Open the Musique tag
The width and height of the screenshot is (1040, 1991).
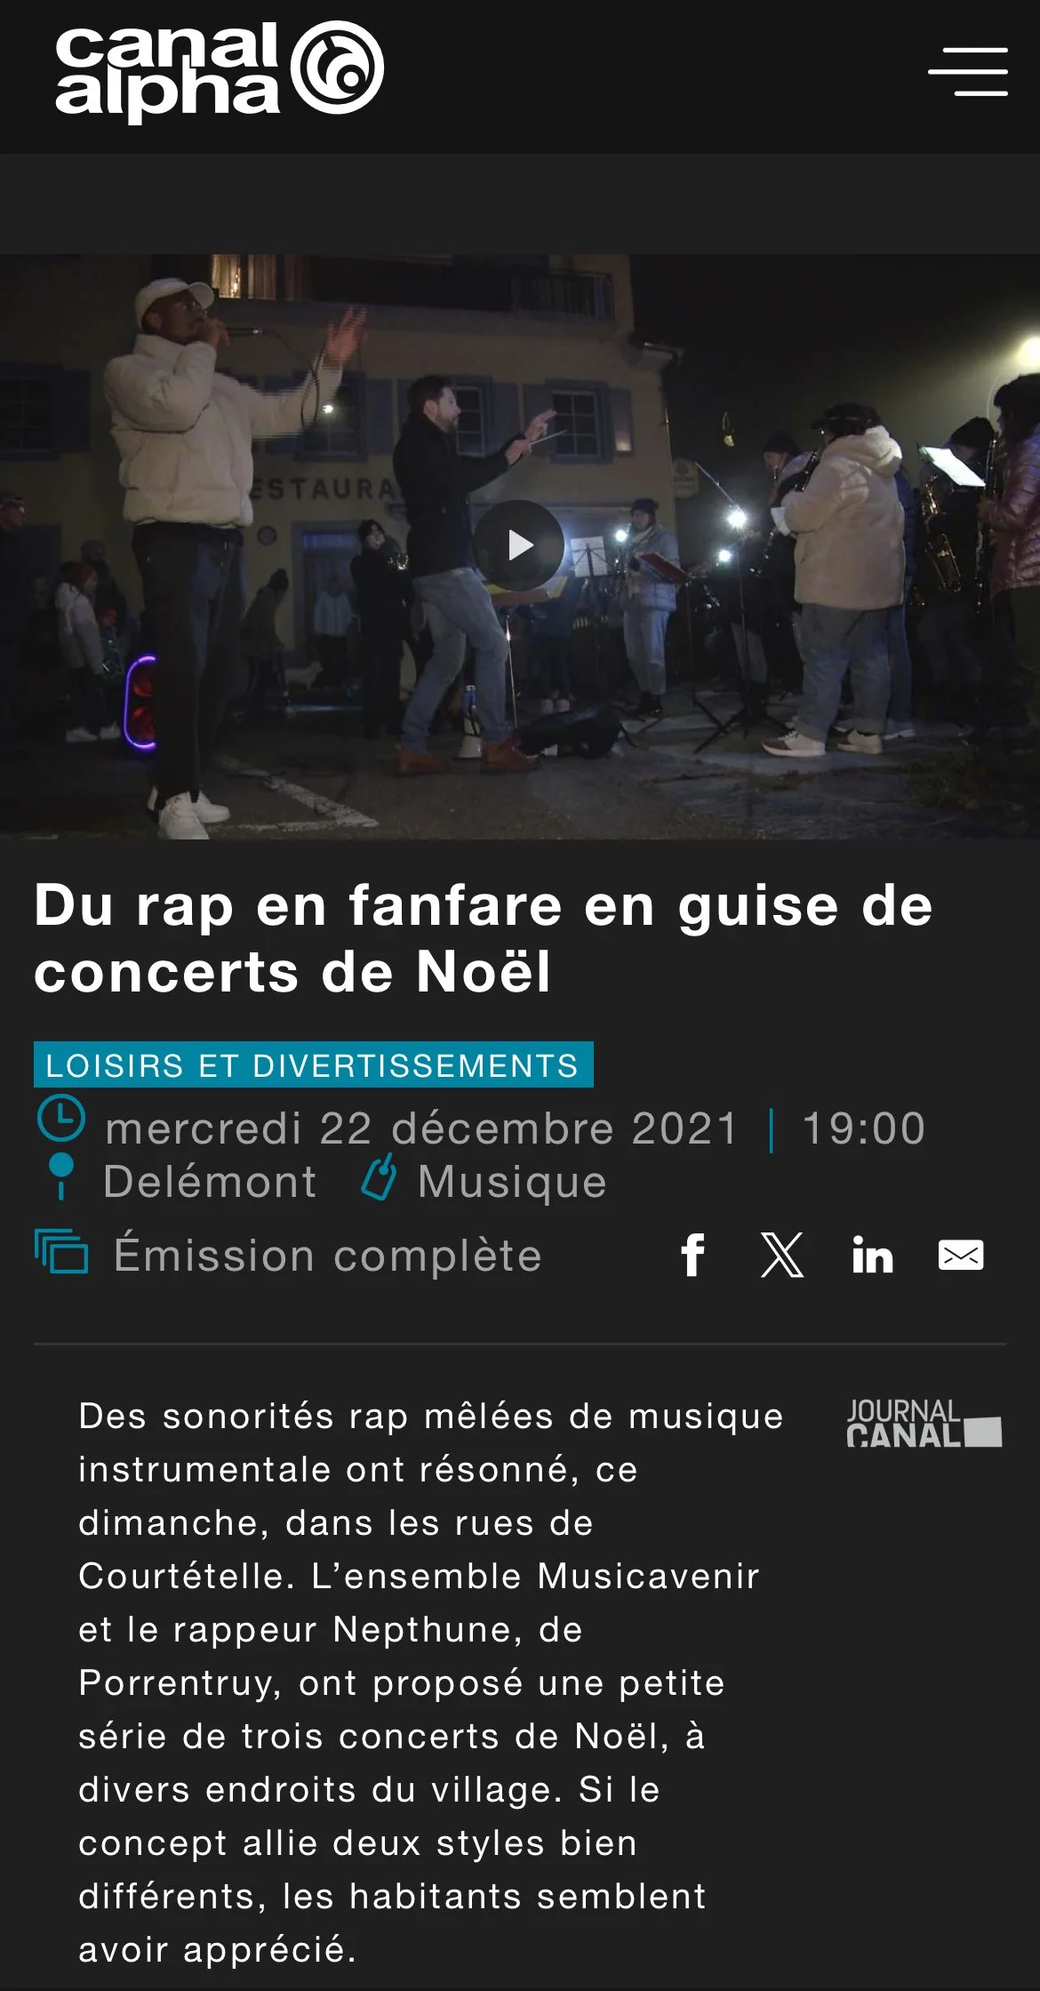tap(512, 1182)
